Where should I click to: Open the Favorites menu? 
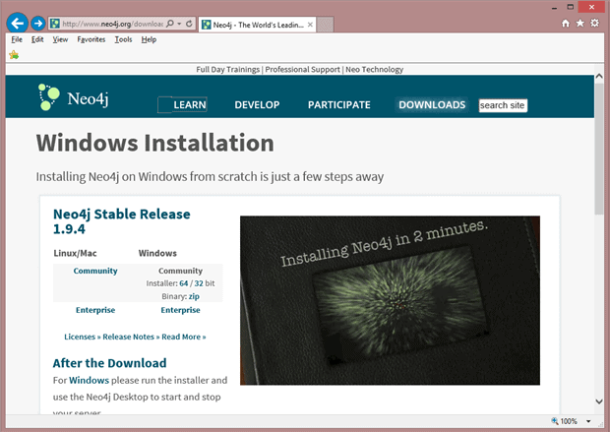pyautogui.click(x=91, y=39)
